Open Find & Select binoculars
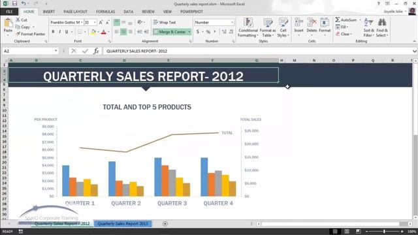This screenshot has width=418, height=235. pos(382,27)
